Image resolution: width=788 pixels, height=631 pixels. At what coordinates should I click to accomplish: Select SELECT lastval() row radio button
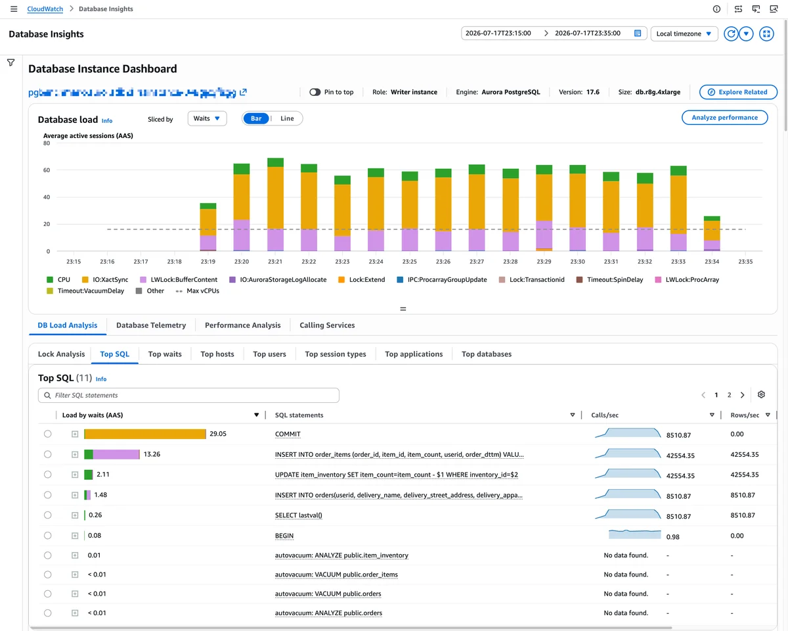[47, 515]
